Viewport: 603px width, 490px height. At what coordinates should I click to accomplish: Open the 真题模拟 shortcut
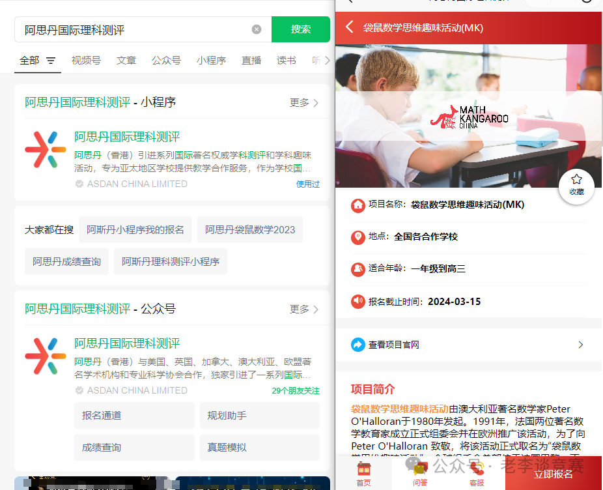click(x=260, y=447)
